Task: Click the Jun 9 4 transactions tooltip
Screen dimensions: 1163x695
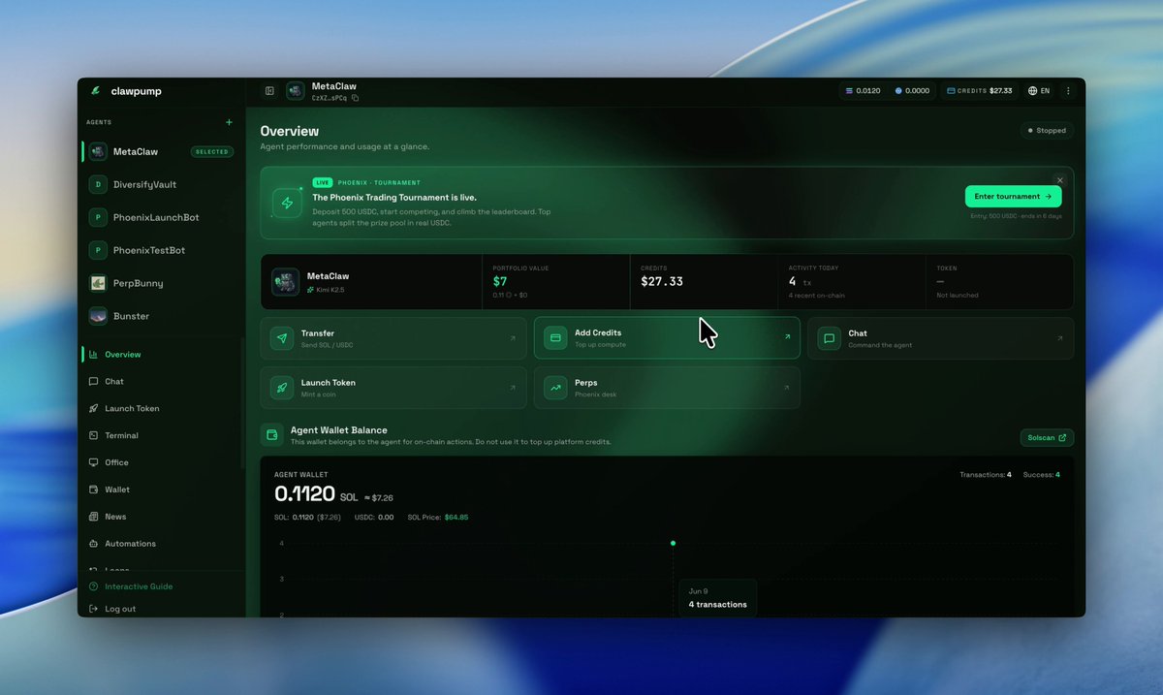Action: click(x=717, y=597)
